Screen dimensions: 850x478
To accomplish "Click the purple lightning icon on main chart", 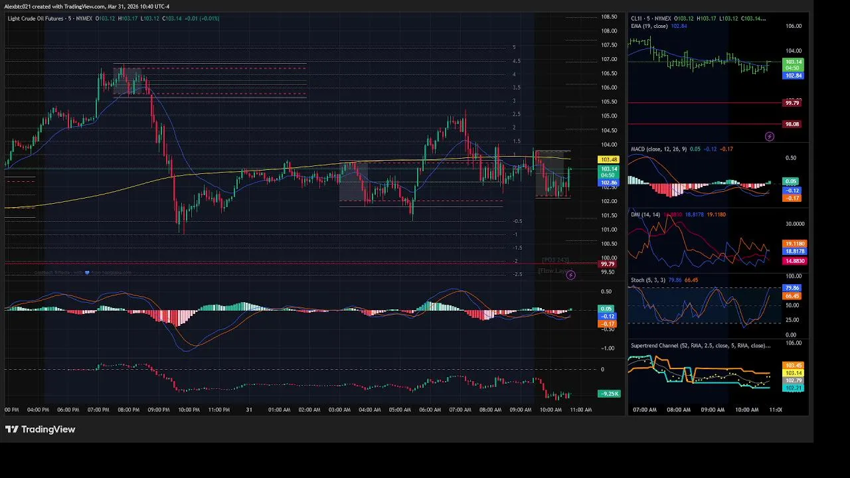I will tap(570, 275).
